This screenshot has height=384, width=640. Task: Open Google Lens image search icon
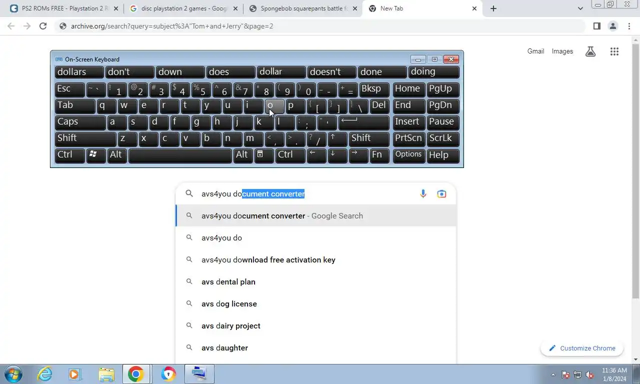(x=441, y=193)
